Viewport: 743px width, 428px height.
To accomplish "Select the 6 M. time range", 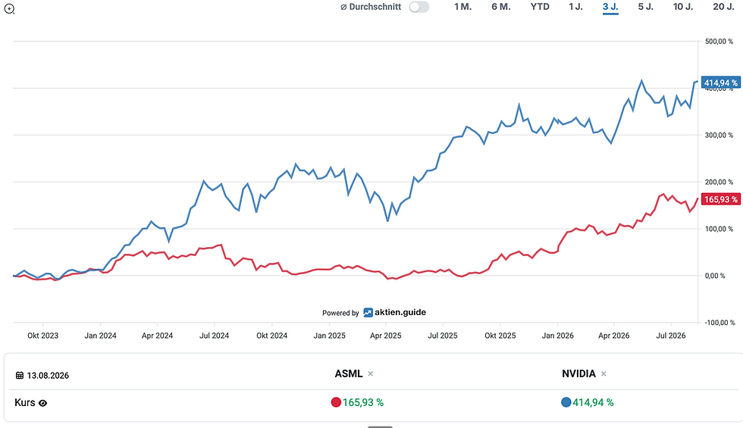I will [x=501, y=7].
